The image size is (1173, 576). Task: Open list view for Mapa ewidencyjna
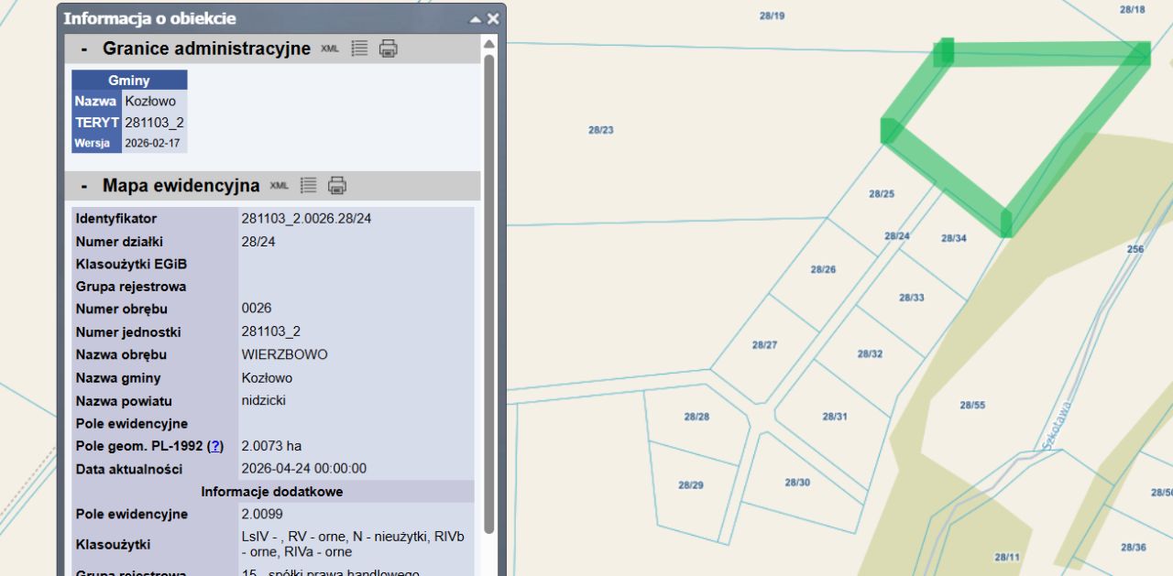pyautogui.click(x=308, y=186)
